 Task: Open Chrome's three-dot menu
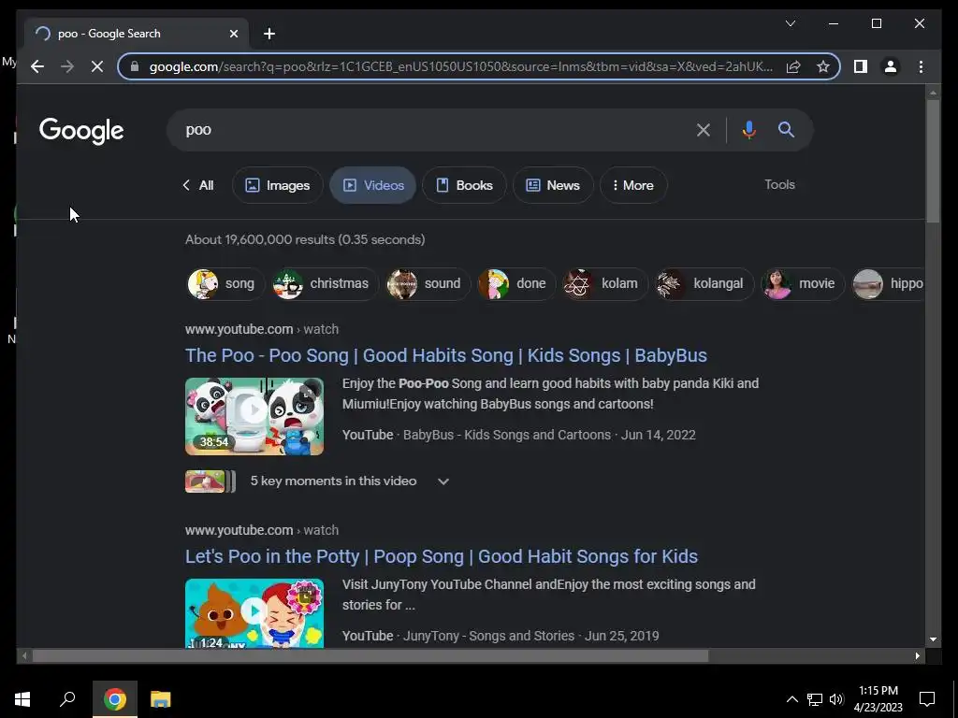[x=921, y=66]
